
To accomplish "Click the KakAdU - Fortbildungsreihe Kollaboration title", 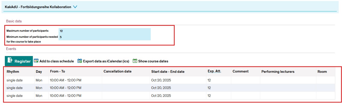I will [38, 7].
